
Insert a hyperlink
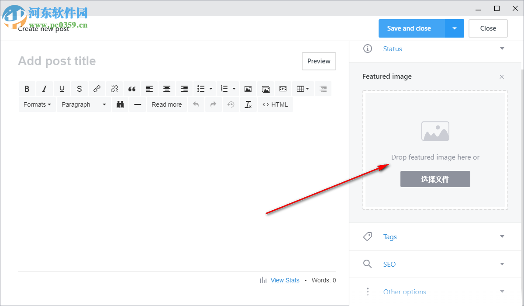click(97, 89)
